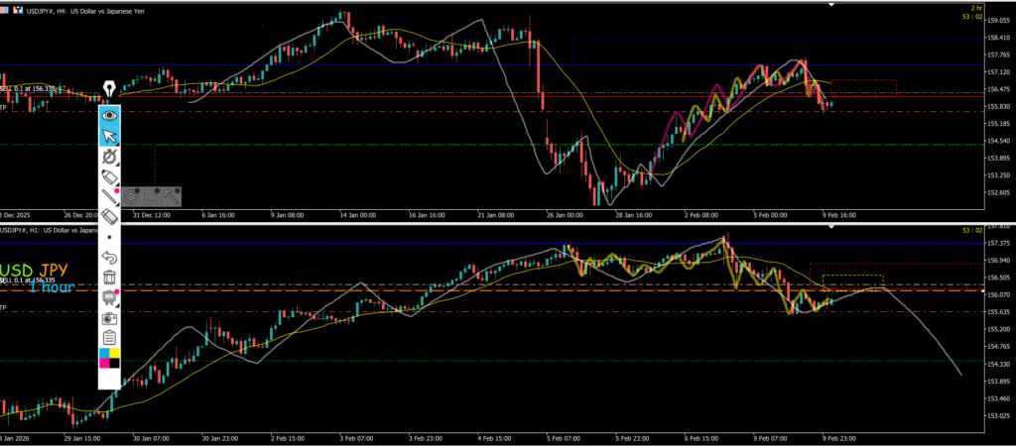
Task: Click the trash can delete icon
Action: (109, 278)
